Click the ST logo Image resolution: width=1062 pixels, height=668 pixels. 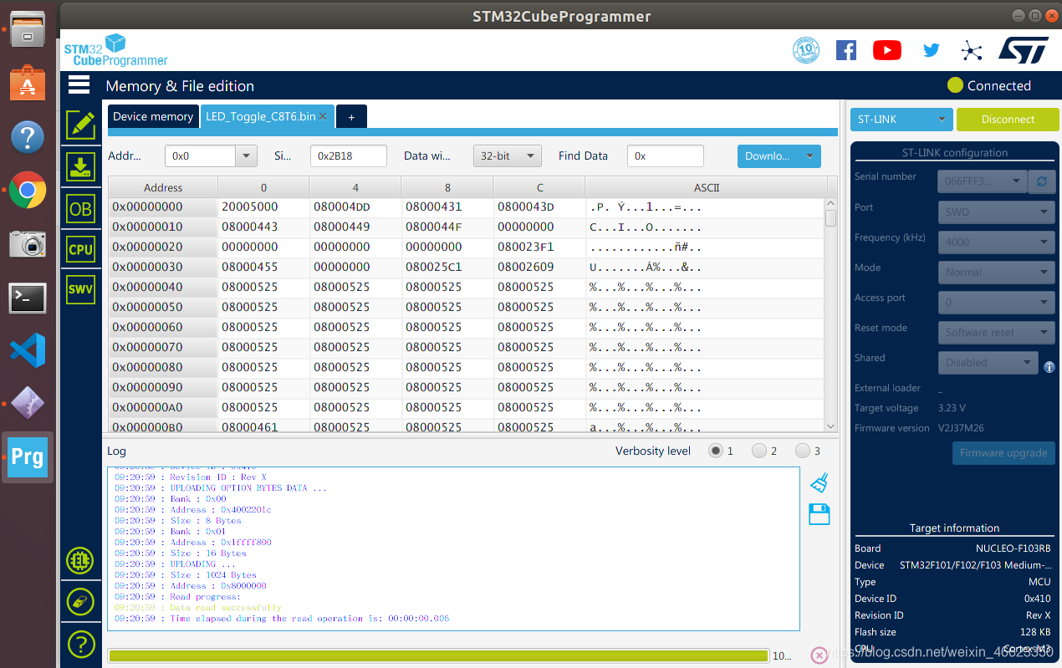click(x=1024, y=50)
